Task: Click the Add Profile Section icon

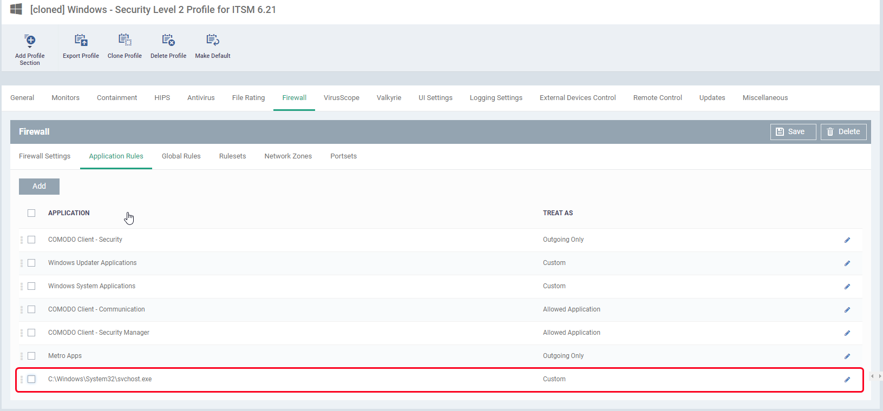Action: pos(30,41)
